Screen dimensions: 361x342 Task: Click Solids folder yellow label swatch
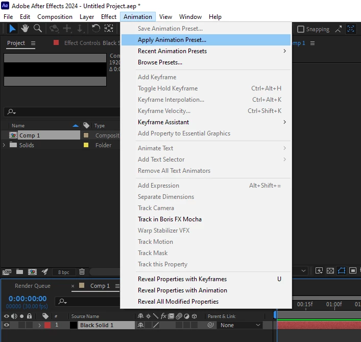[86, 145]
